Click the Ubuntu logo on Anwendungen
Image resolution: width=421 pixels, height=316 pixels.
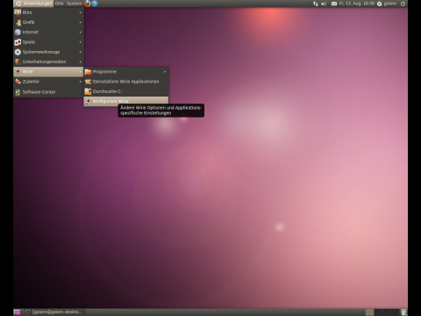click(x=18, y=4)
